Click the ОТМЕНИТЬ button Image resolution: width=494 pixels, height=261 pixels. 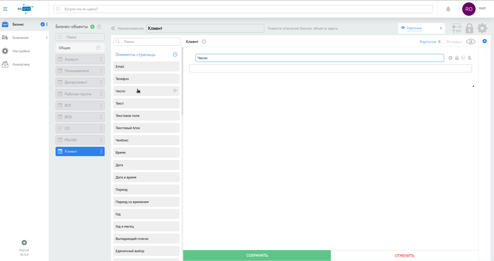click(405, 255)
